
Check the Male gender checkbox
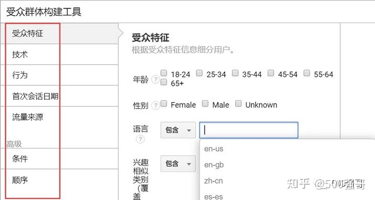(205, 103)
